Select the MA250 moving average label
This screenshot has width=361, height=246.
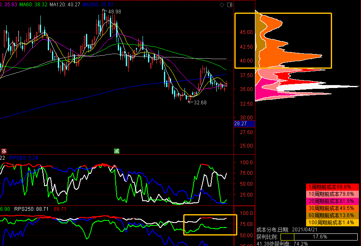pyautogui.click(x=98, y=5)
